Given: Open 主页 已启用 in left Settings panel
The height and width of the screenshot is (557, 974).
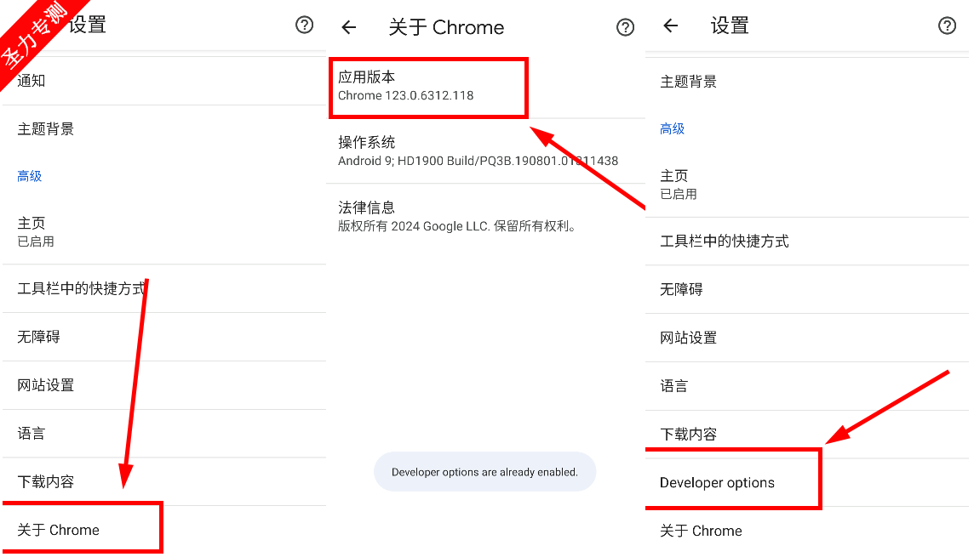Looking at the screenshot, I should pos(164,232).
